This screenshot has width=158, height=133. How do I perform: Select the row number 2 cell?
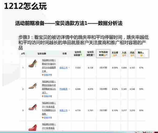[23, 89]
